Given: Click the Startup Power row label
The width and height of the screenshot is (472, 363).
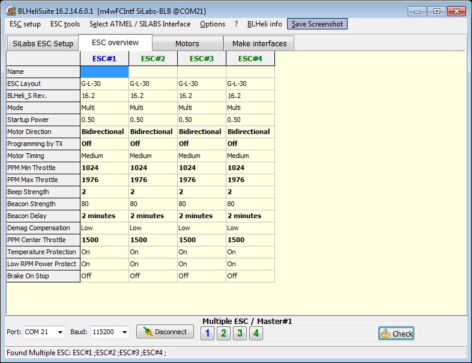Looking at the screenshot, I should pos(43,120).
